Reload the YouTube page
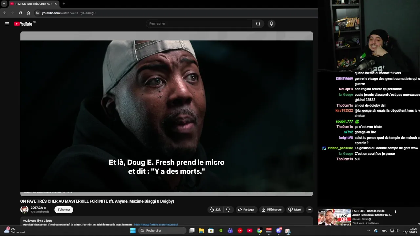 click(20, 13)
